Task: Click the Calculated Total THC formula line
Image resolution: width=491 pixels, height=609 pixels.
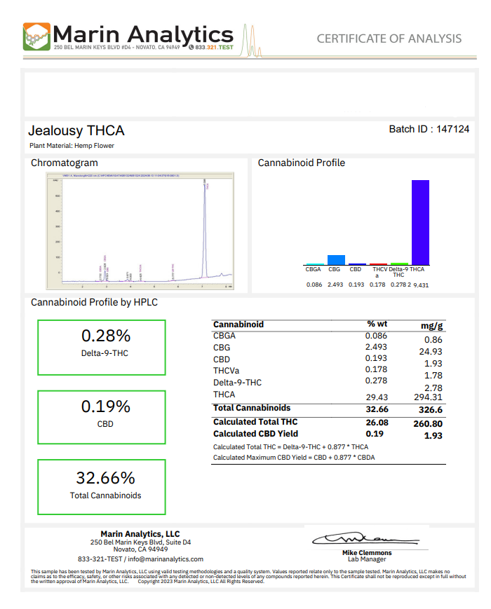Action: 290,447
